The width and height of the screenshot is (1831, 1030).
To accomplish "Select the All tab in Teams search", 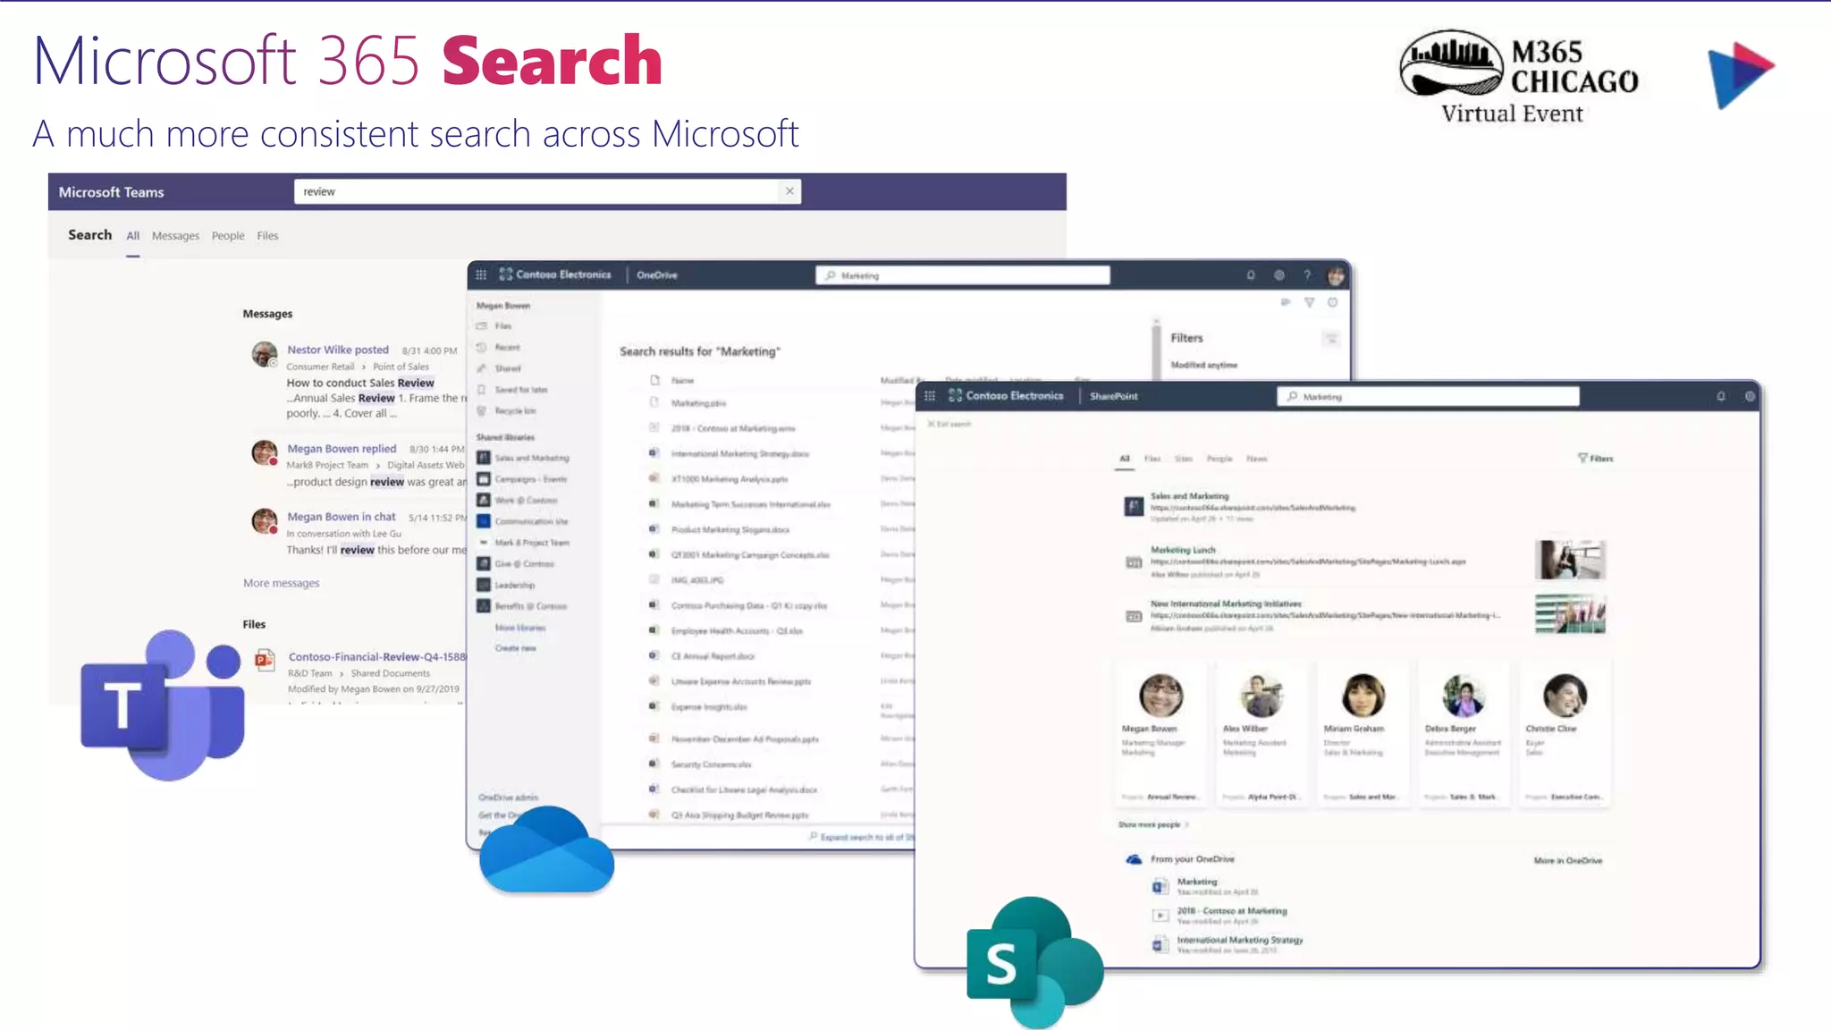I will pyautogui.click(x=132, y=236).
